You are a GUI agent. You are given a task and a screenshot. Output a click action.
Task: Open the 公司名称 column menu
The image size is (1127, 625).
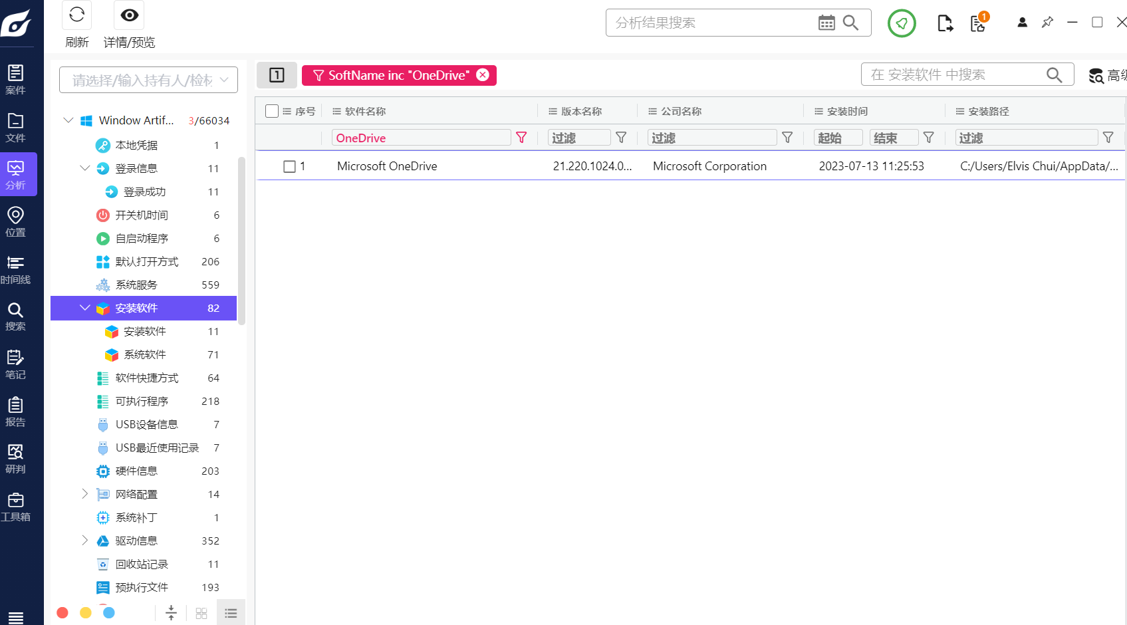tap(653, 112)
